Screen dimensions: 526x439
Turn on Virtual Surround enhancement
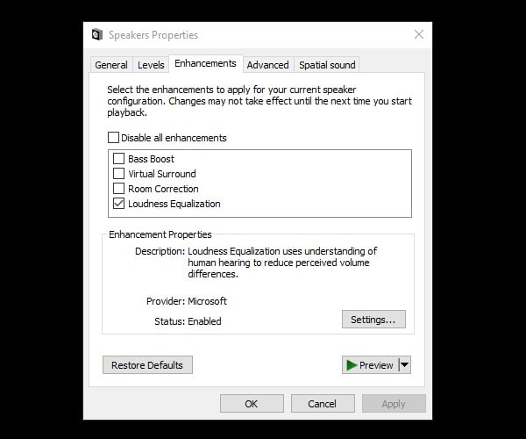coord(119,174)
